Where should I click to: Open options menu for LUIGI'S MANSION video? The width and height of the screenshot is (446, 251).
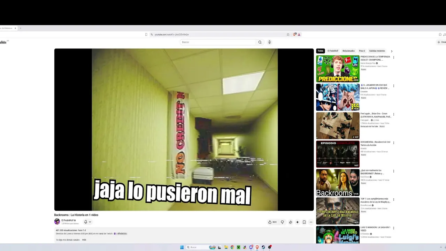click(x=394, y=228)
